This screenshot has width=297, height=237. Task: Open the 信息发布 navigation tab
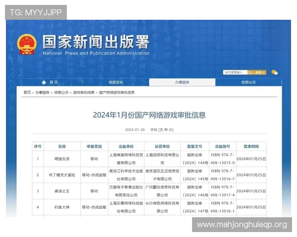click(116, 82)
